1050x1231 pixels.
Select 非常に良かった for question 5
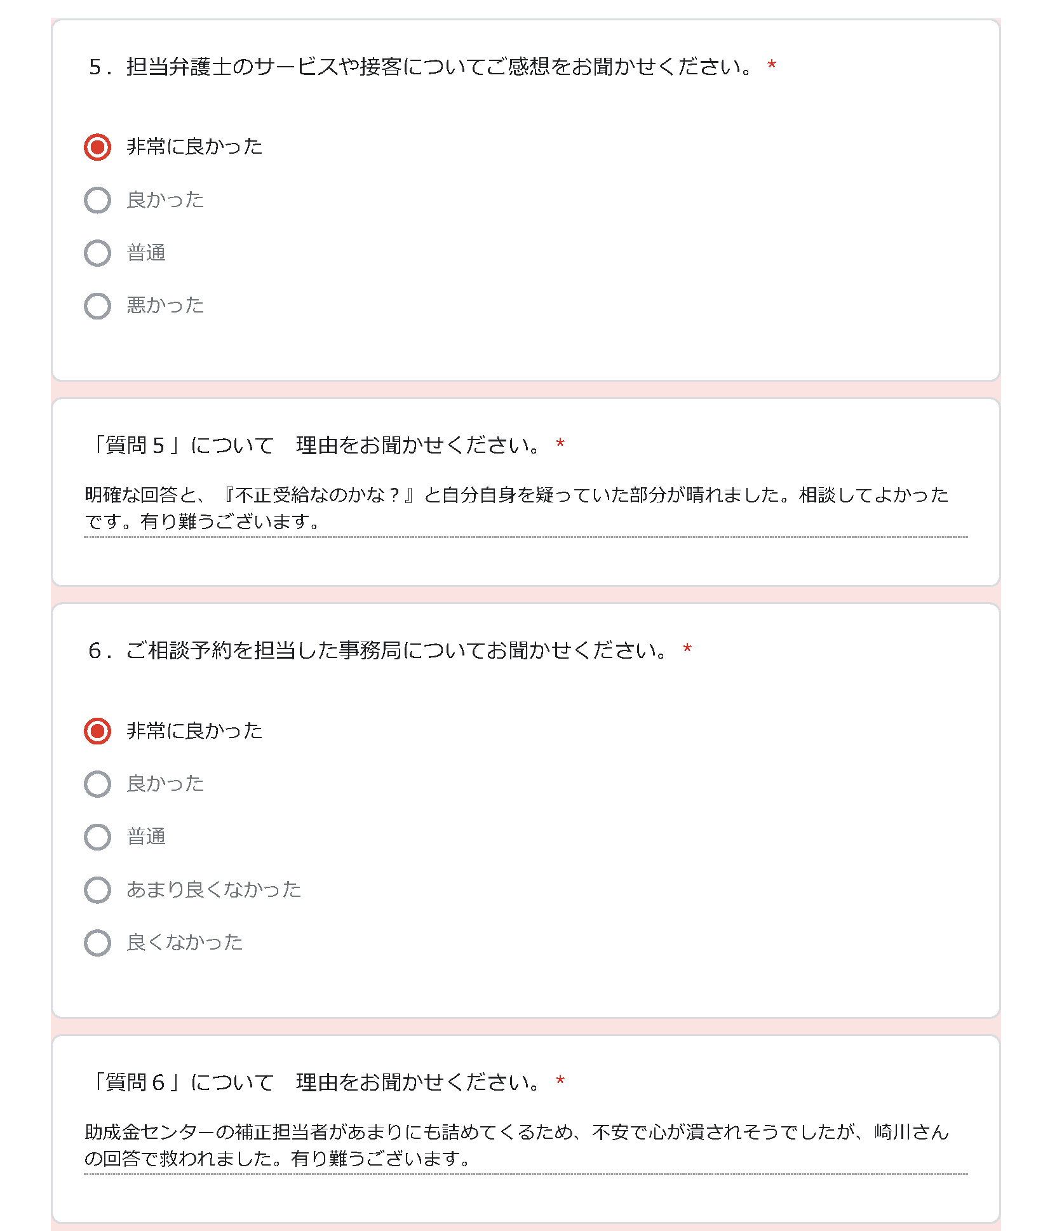[x=97, y=147]
